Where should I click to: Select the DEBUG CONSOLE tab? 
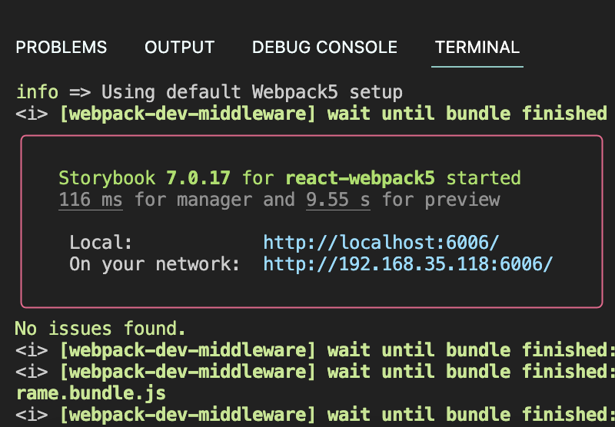[324, 48]
